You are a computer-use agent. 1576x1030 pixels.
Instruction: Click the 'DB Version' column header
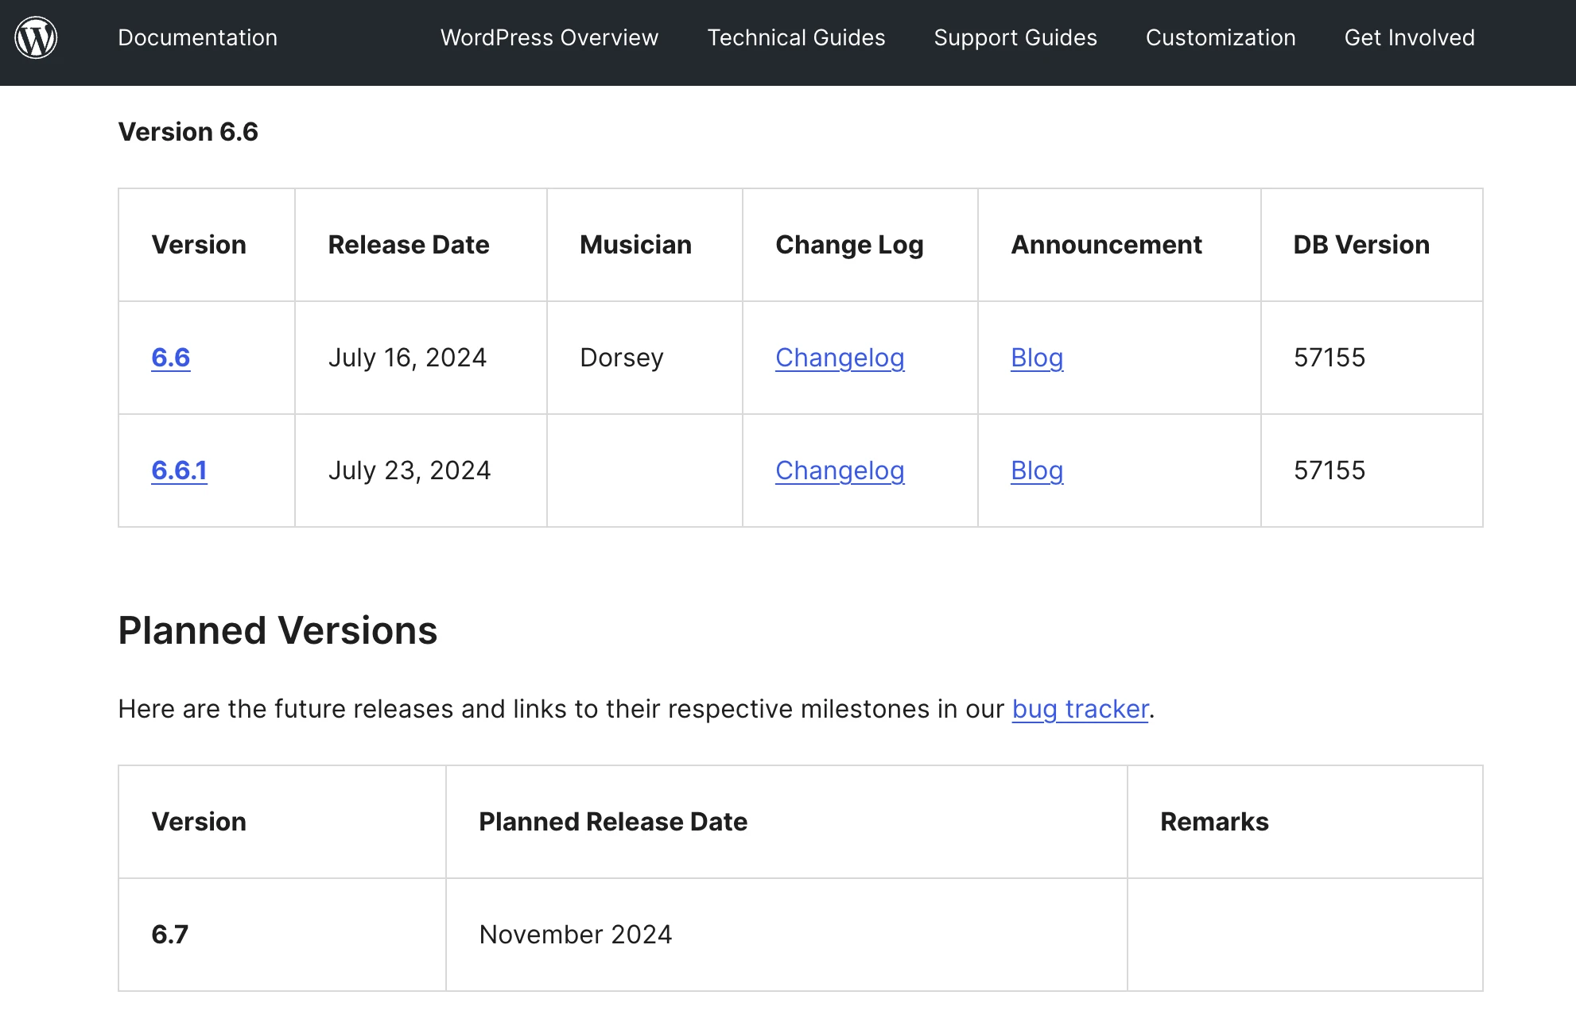coord(1361,245)
